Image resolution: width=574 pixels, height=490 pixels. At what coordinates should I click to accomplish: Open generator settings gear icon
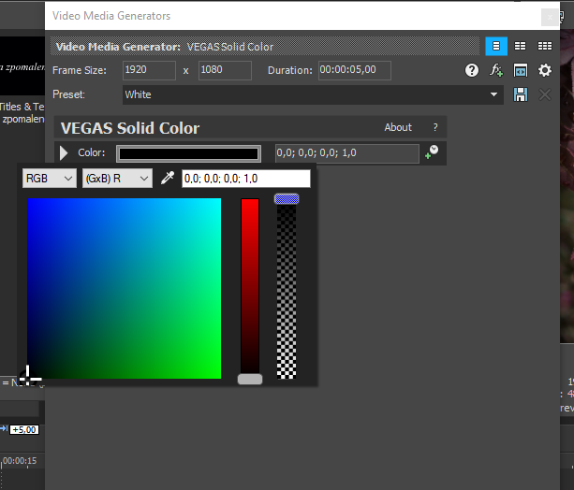coord(545,70)
